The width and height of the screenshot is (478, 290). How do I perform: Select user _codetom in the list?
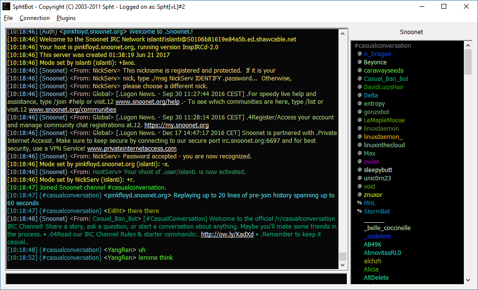(377, 236)
